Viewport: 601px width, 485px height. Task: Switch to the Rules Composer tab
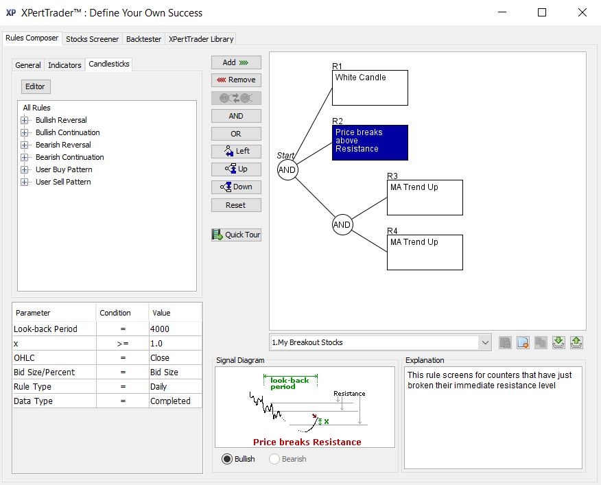pos(32,38)
